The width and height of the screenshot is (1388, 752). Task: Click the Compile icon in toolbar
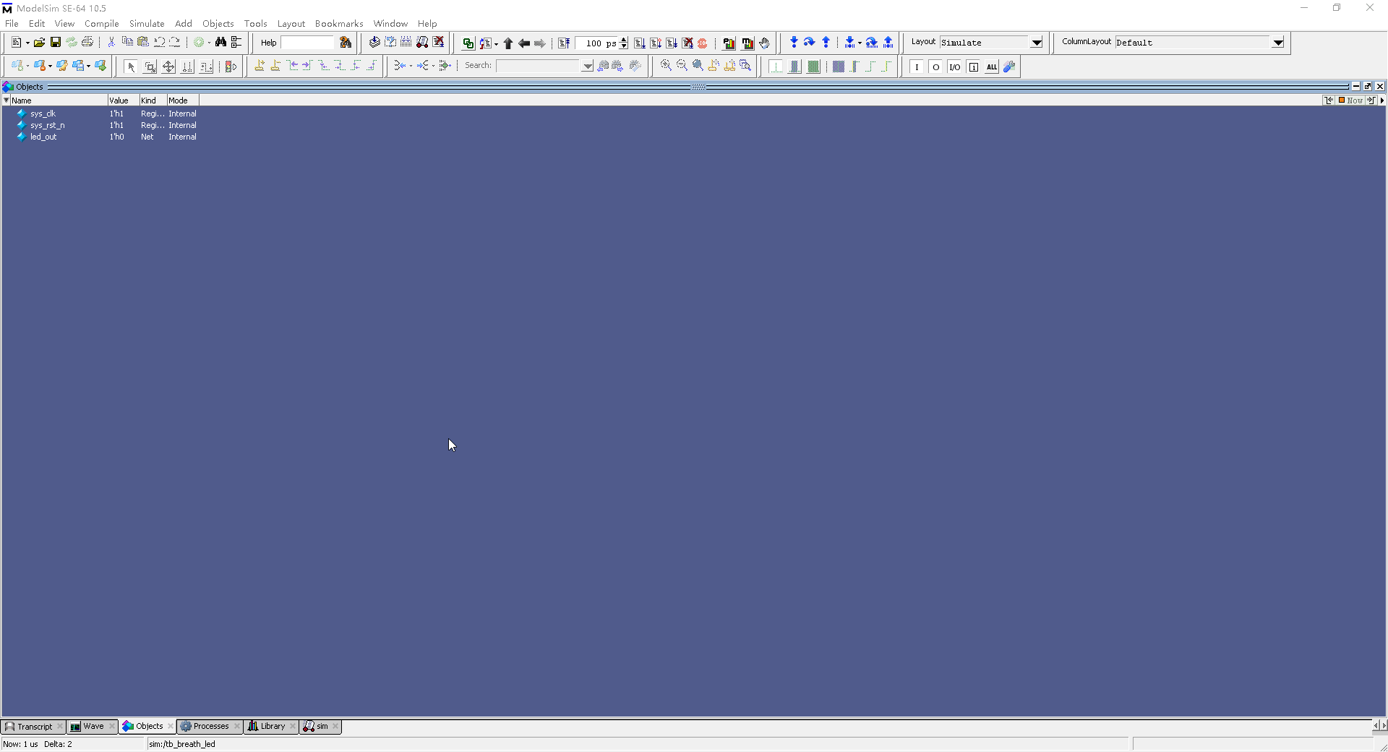click(374, 43)
